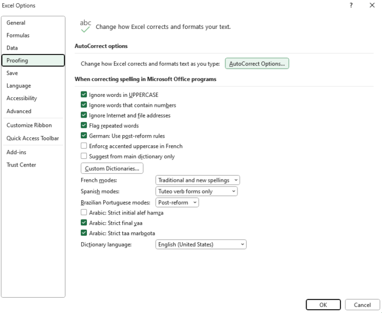Viewport: 382px width, 313px height.
Task: Click the help question mark icon
Action: tap(351, 5)
